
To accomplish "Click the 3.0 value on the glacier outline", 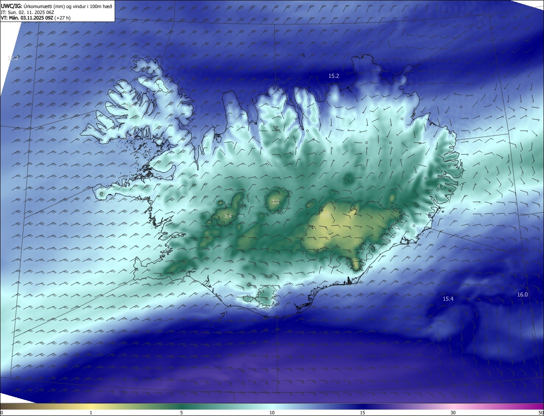I will coord(275,202).
